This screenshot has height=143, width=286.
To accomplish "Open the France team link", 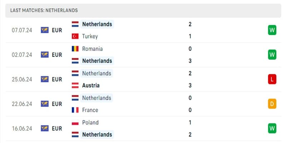I will point(90,110).
